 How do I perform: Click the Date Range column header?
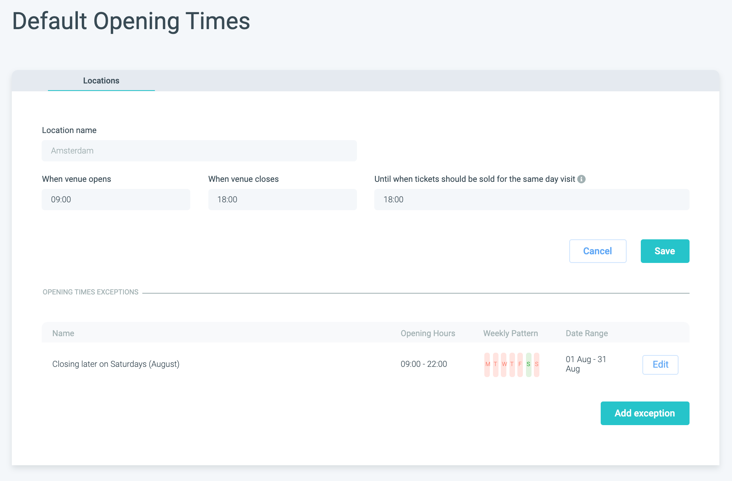(x=587, y=333)
